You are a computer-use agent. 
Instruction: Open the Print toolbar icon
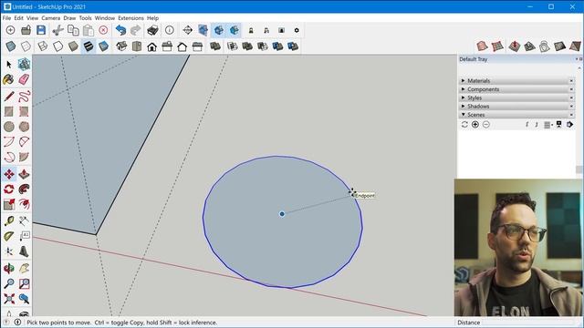pyautogui.click(x=152, y=30)
